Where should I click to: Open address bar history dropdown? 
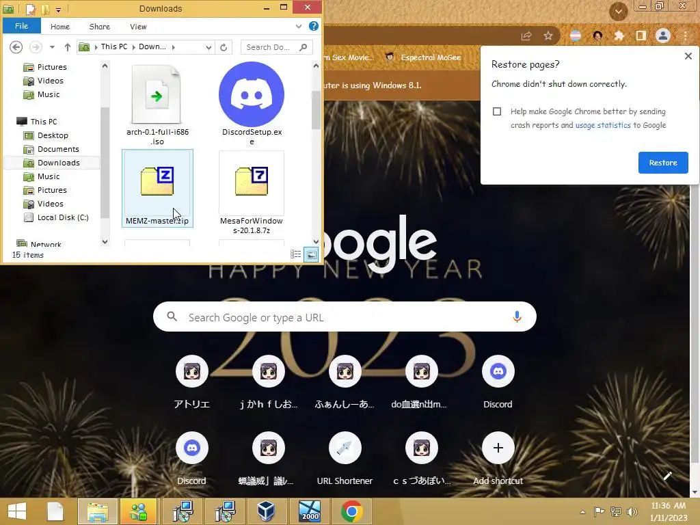tap(208, 47)
